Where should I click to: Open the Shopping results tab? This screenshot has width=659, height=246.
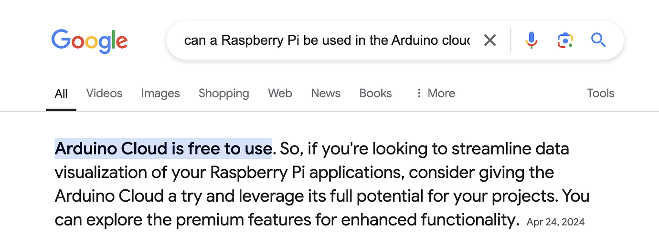(223, 93)
